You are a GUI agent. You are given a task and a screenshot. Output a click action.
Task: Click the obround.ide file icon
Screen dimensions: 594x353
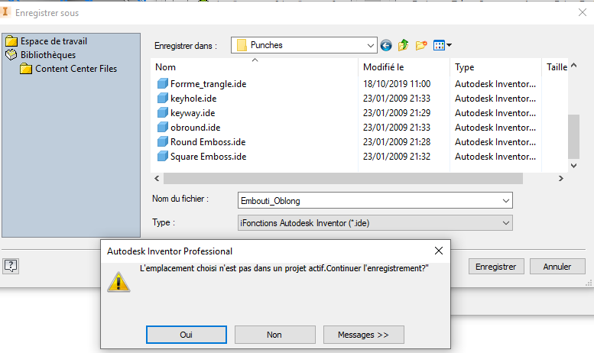(x=163, y=127)
